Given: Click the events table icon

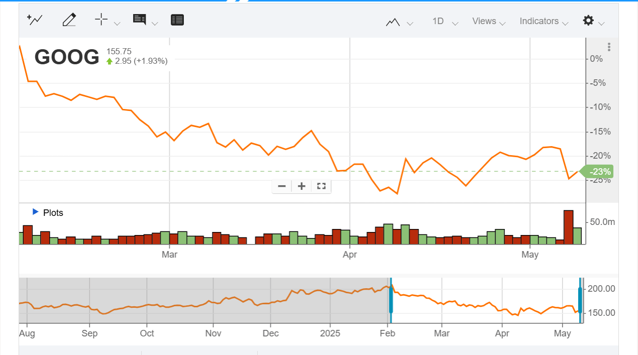Looking at the screenshot, I should [x=177, y=20].
